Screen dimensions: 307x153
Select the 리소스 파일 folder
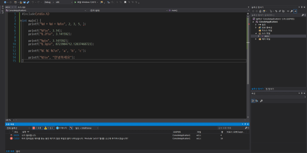(x=265, y=31)
